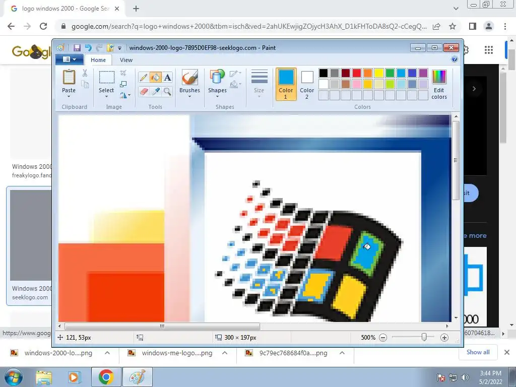Open a new Chrome tab
This screenshot has height=387, width=516.
(x=136, y=9)
